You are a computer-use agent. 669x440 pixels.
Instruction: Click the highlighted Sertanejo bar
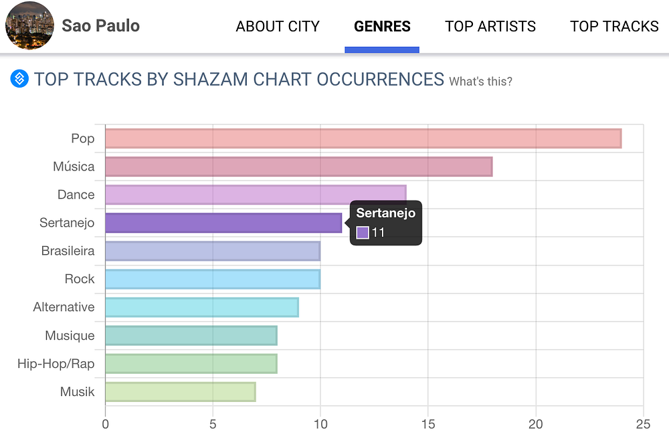[x=223, y=223]
